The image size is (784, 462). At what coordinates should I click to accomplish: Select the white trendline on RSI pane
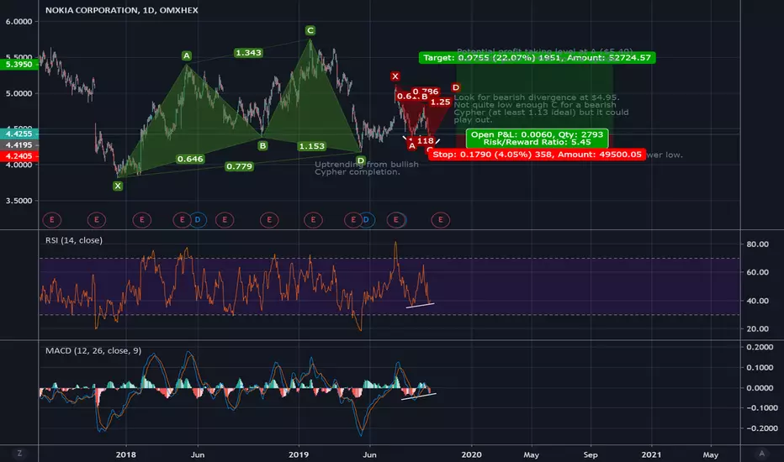(420, 305)
